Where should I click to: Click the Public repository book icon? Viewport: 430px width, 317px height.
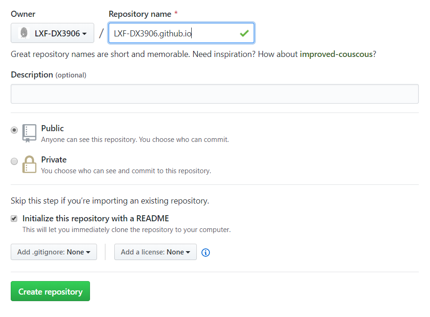pos(29,133)
